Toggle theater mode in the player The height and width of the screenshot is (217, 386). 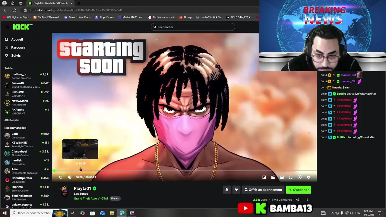[x=282, y=177]
